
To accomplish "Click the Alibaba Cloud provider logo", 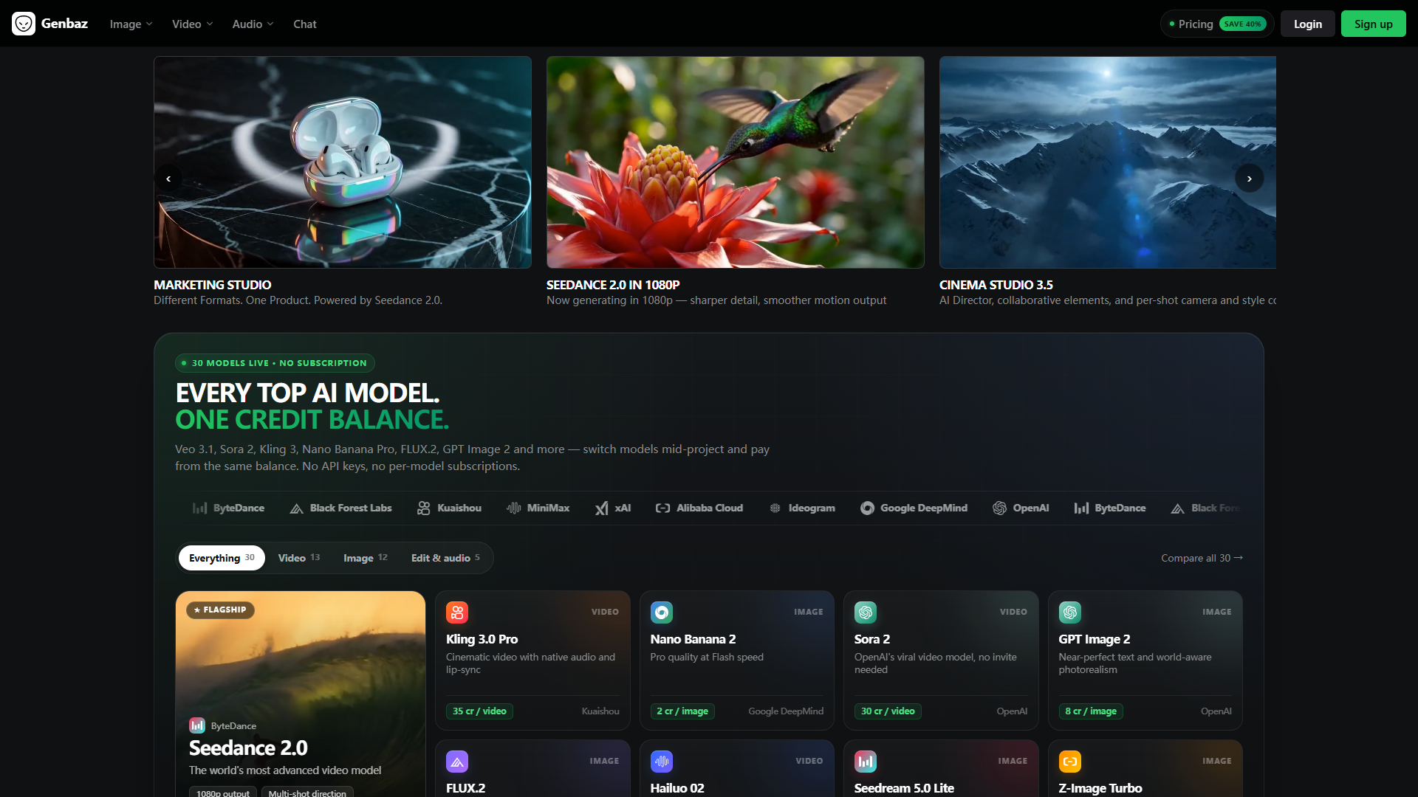I will (x=699, y=508).
